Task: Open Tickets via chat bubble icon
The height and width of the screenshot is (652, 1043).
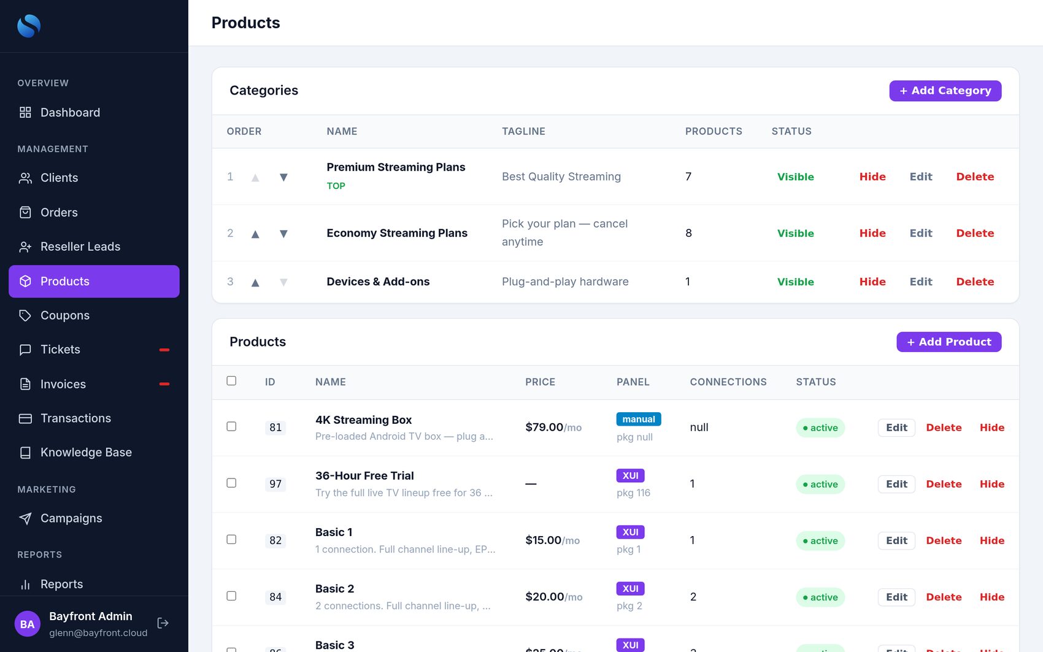Action: click(25, 350)
